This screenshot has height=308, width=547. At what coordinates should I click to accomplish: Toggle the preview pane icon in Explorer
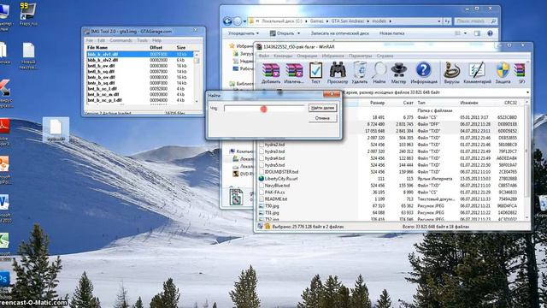477,33
